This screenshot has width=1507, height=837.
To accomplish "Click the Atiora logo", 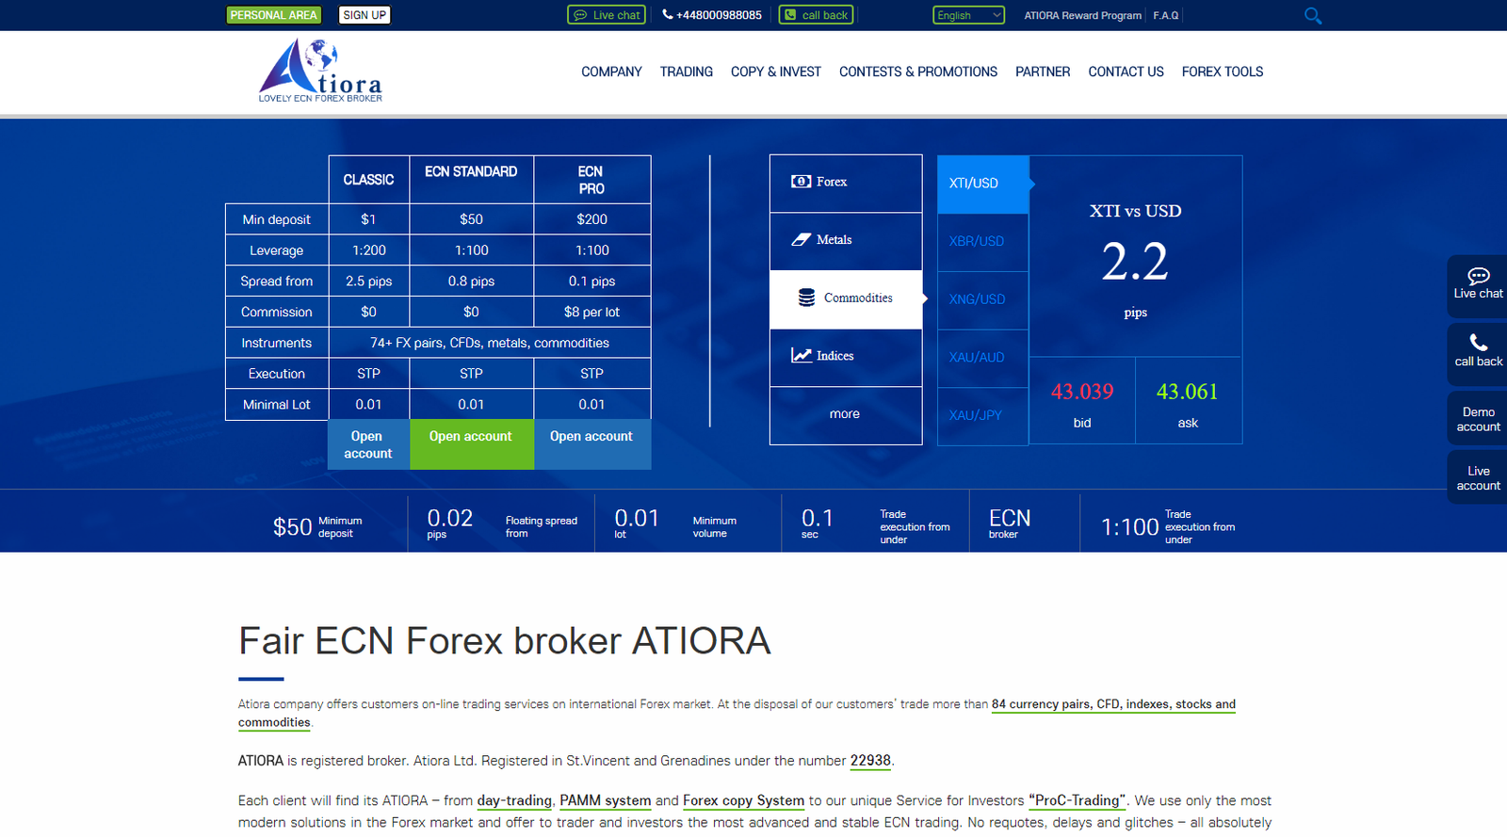I will pyautogui.click(x=320, y=71).
